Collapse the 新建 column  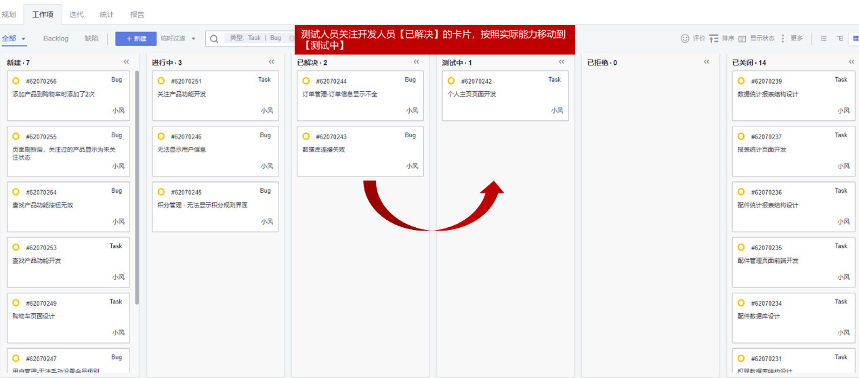point(127,62)
